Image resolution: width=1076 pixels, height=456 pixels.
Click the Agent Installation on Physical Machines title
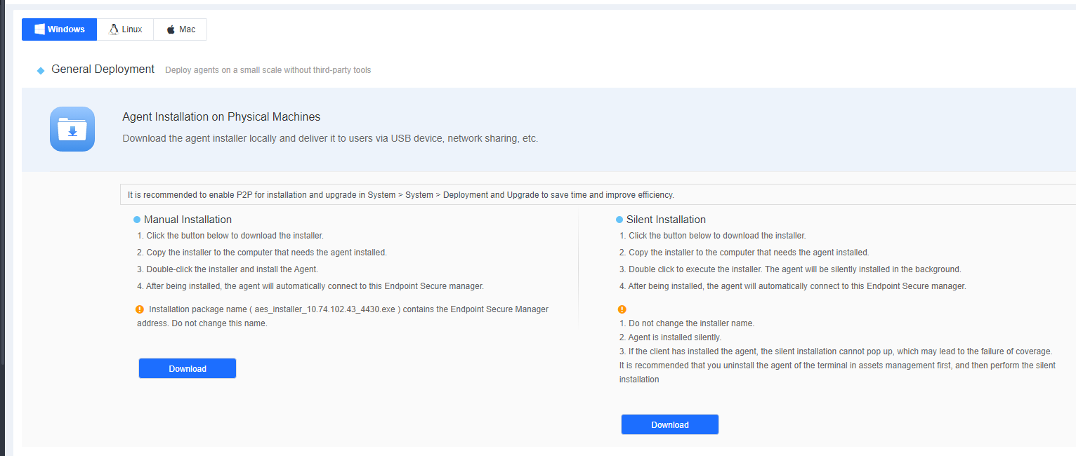221,117
